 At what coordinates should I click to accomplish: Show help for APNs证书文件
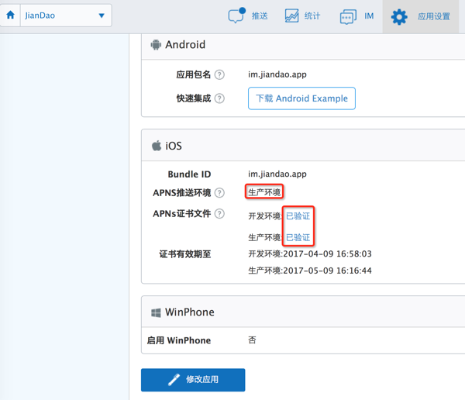point(219,214)
